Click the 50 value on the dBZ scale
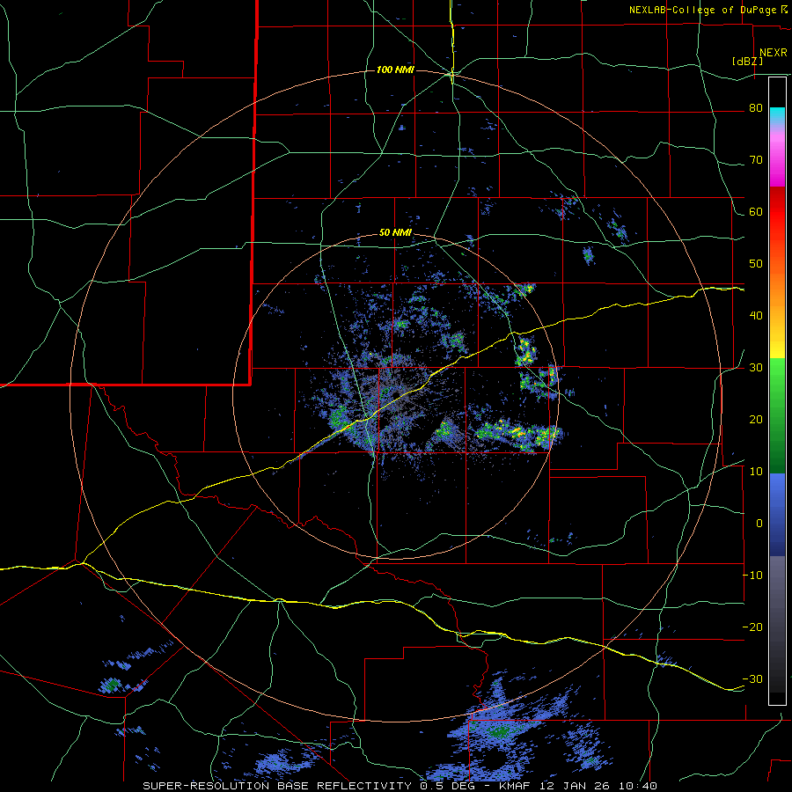 point(756,264)
